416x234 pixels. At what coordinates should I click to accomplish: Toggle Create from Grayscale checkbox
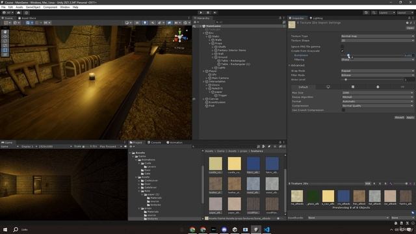(x=343, y=51)
